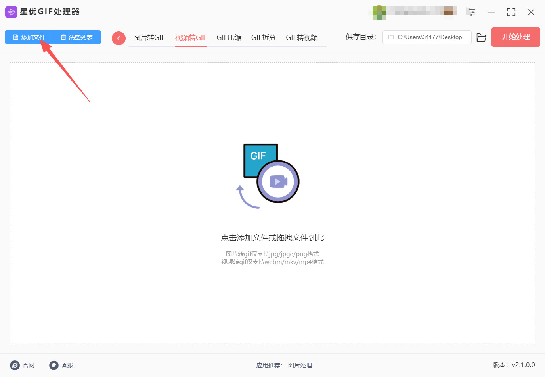Go back with the red arrow button

point(119,38)
